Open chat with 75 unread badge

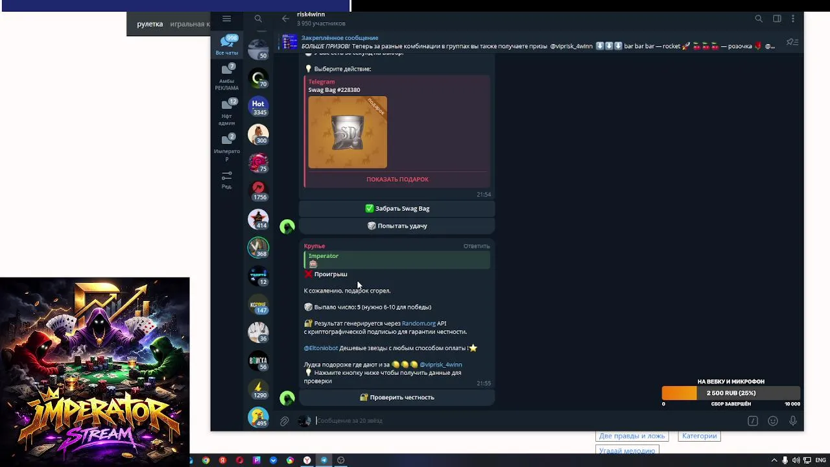[x=258, y=163]
